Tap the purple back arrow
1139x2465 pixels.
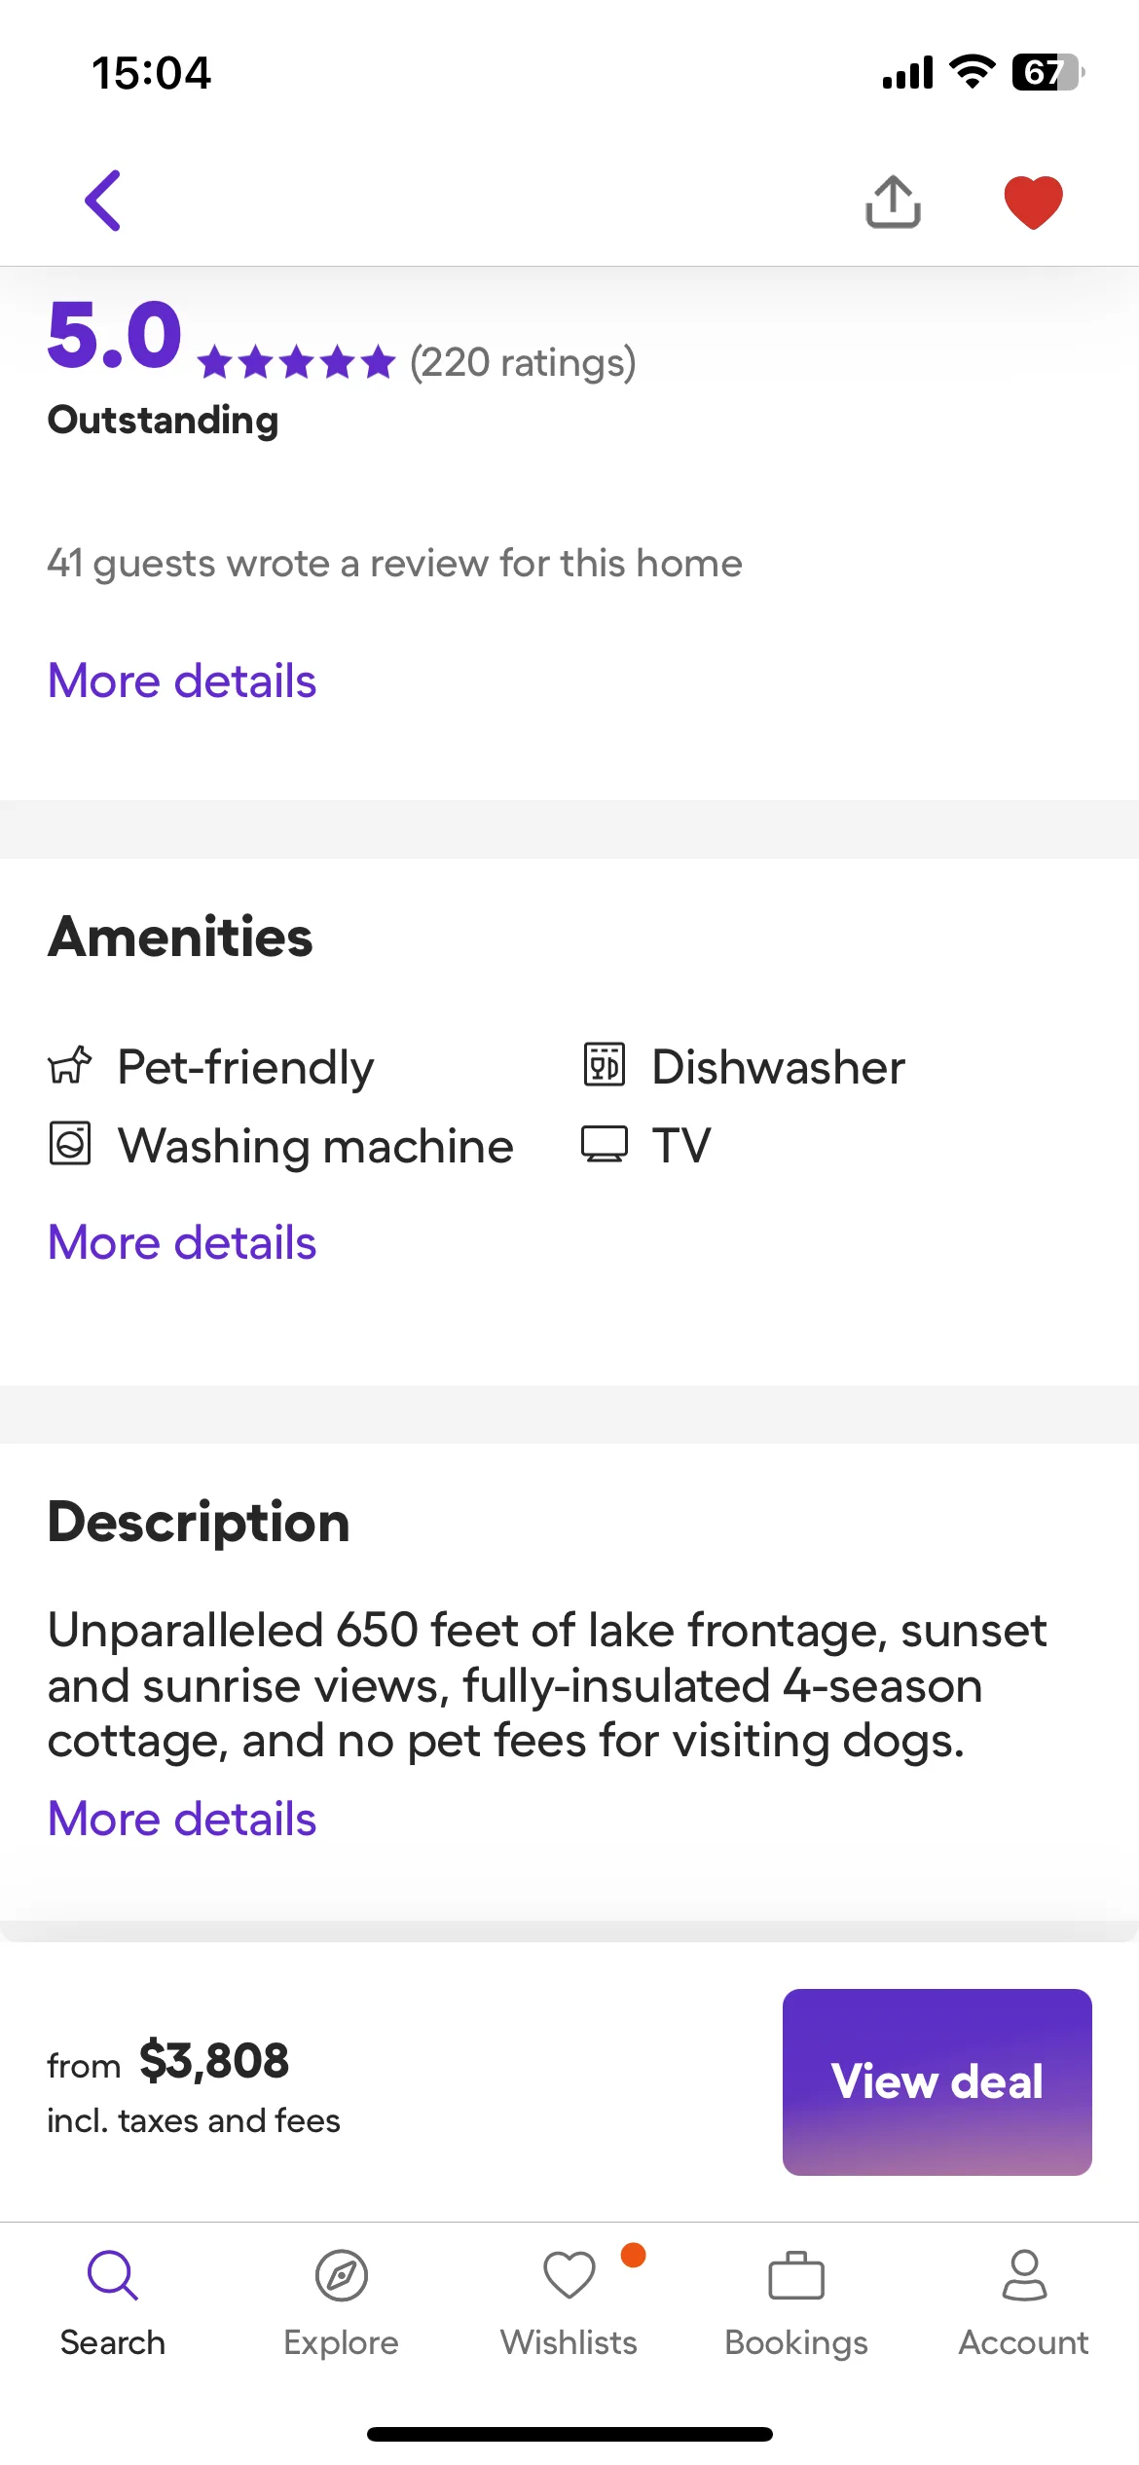pos(103,201)
